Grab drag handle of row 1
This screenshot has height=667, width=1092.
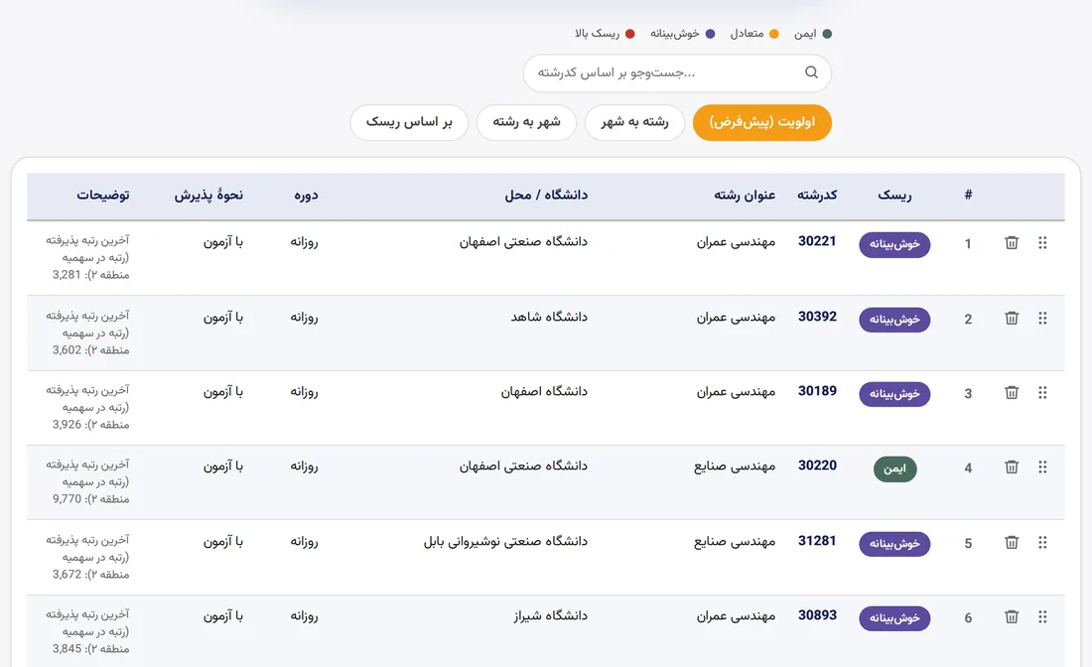(x=1042, y=243)
